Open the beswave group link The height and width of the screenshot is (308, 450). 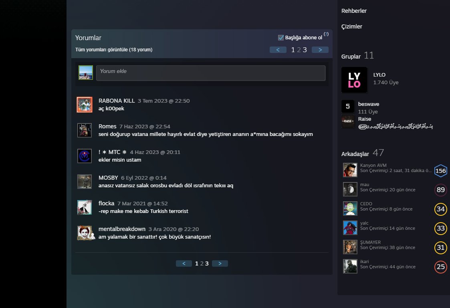[369, 104]
